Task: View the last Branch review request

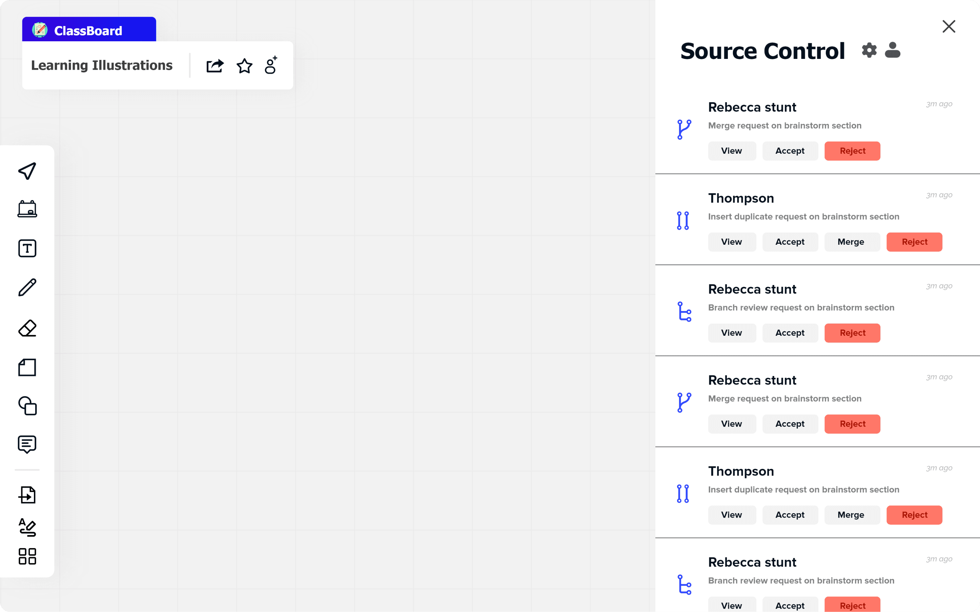Action: click(x=732, y=605)
